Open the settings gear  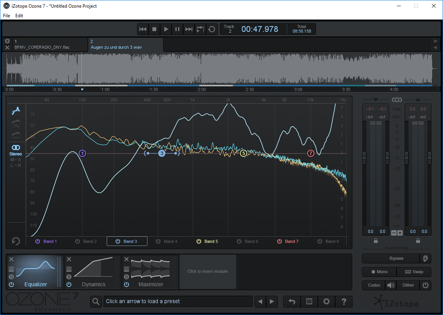326,302
